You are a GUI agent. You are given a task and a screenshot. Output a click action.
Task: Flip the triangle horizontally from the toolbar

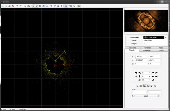pos(58,6)
